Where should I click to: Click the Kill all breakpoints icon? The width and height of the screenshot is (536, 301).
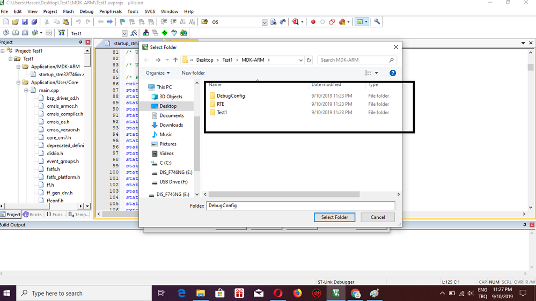point(342,22)
